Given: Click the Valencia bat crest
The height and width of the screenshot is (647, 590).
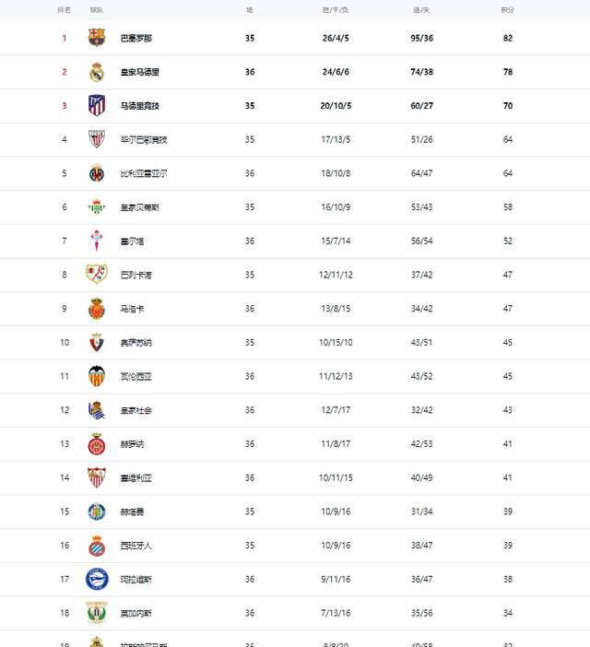Looking at the screenshot, I should [97, 376].
